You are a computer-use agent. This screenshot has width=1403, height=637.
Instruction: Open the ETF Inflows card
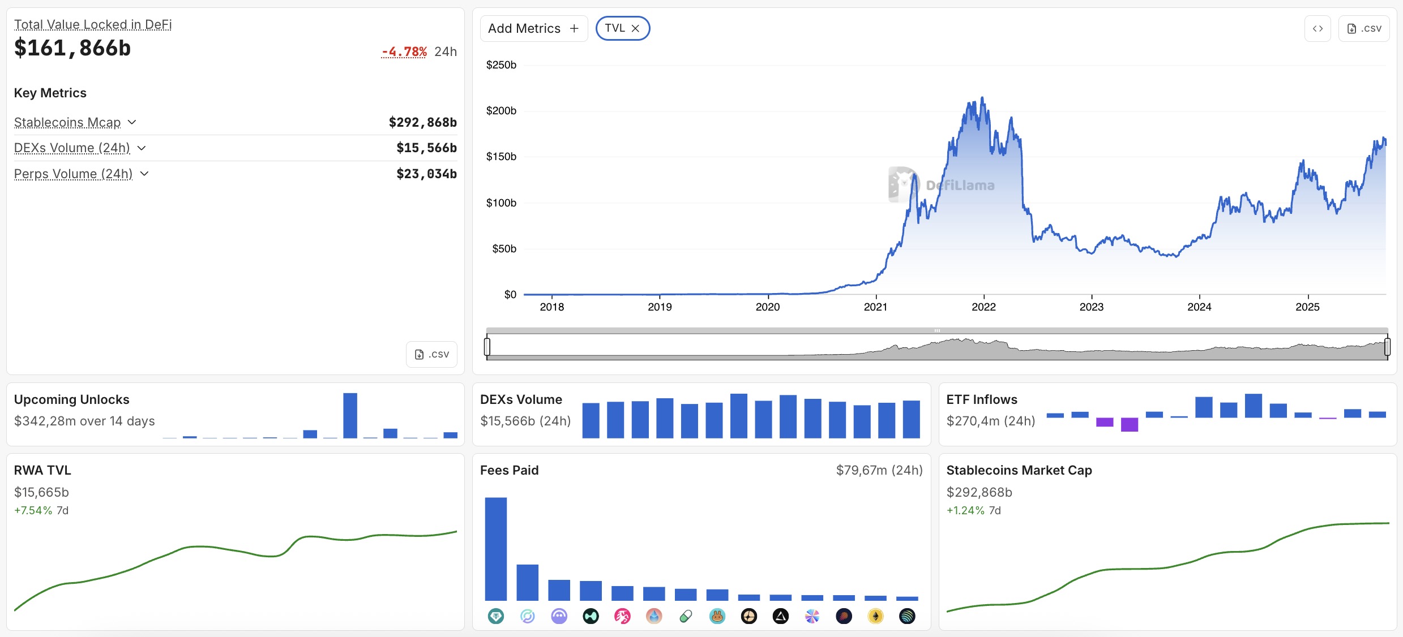click(982, 399)
